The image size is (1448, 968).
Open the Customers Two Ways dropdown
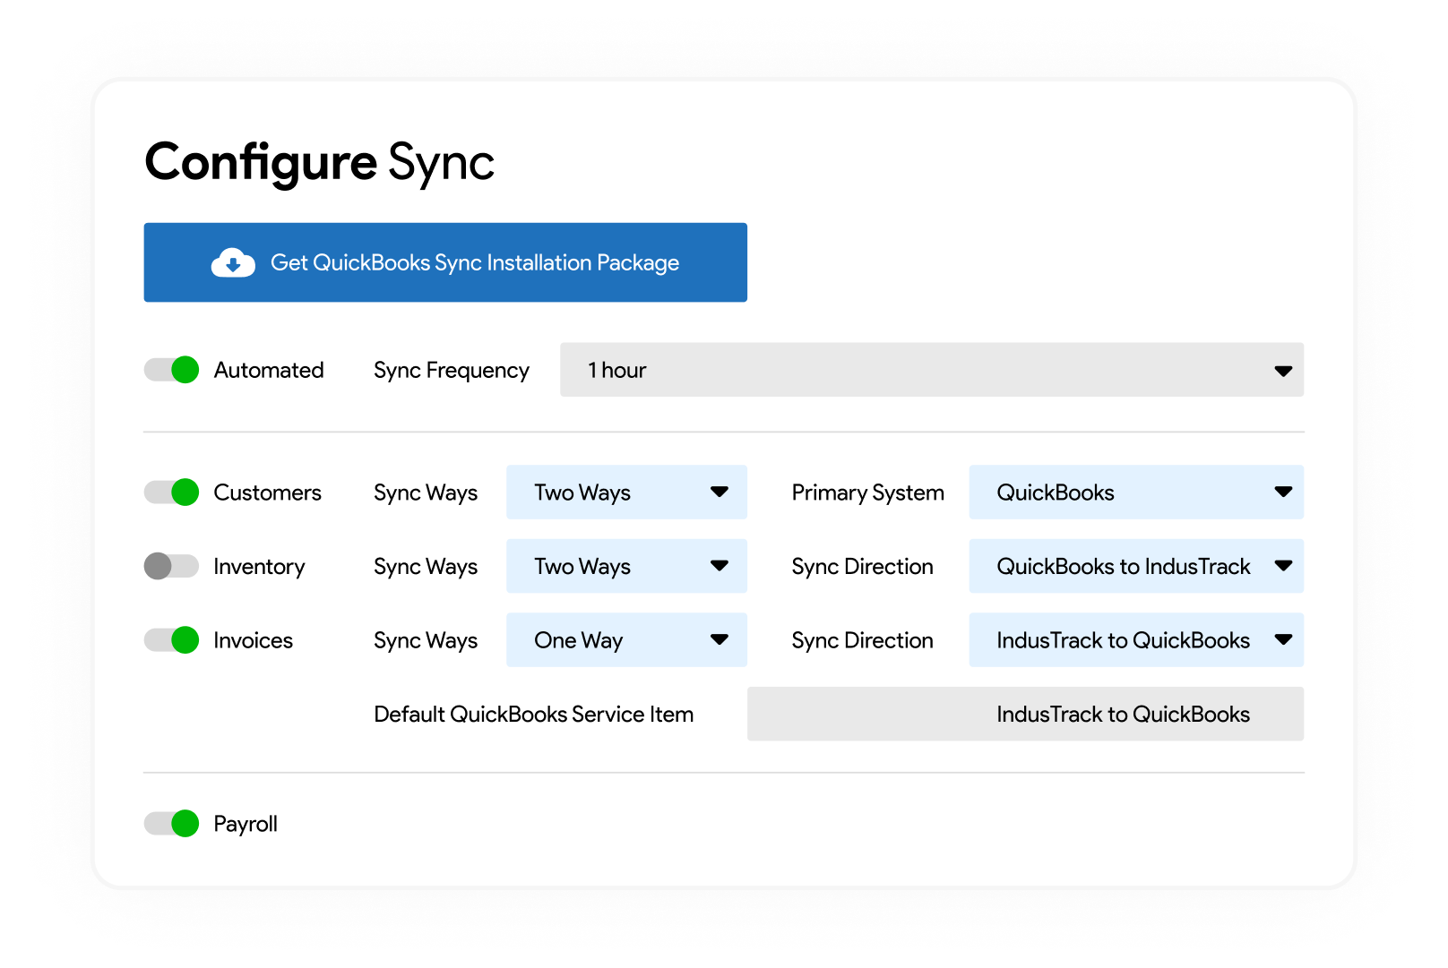click(626, 493)
